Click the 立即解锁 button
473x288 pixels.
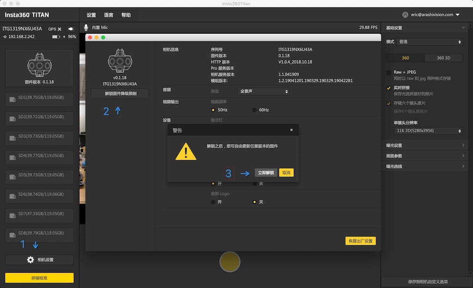tap(266, 173)
